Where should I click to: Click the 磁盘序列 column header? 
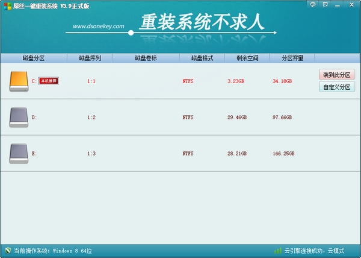[90, 58]
